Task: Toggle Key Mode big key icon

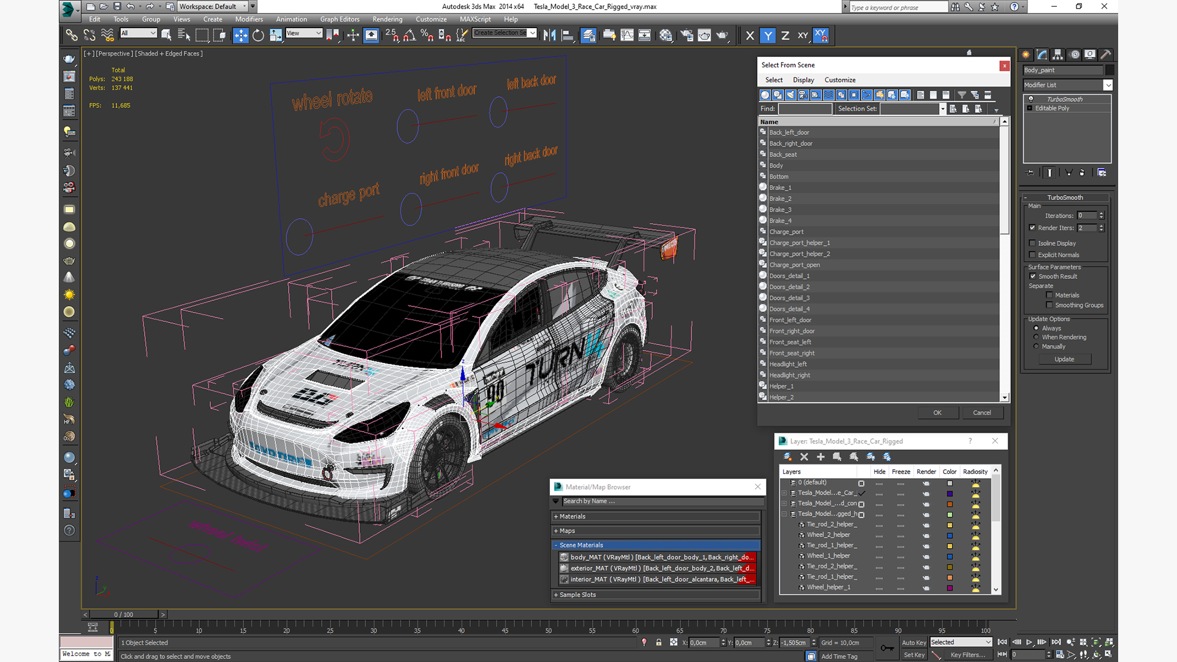Action: (886, 648)
